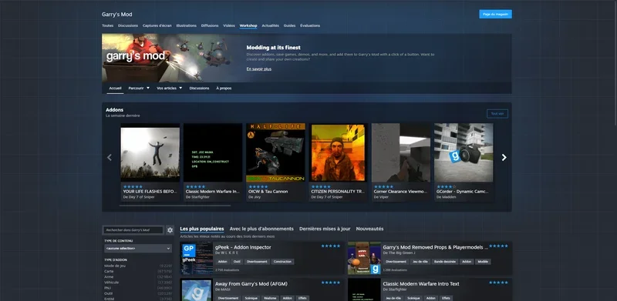Select Accueil in the workshop sub-navigation
This screenshot has width=617, height=301.
(115, 88)
